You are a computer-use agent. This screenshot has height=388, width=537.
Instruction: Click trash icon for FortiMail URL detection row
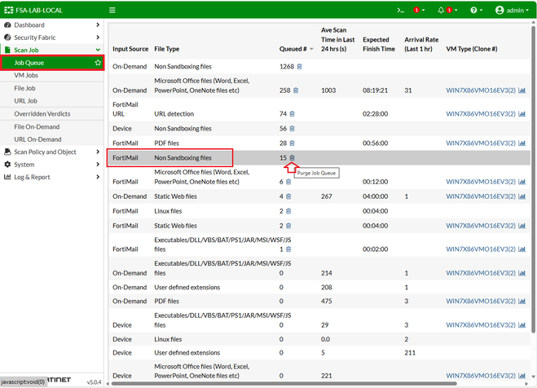tap(292, 114)
